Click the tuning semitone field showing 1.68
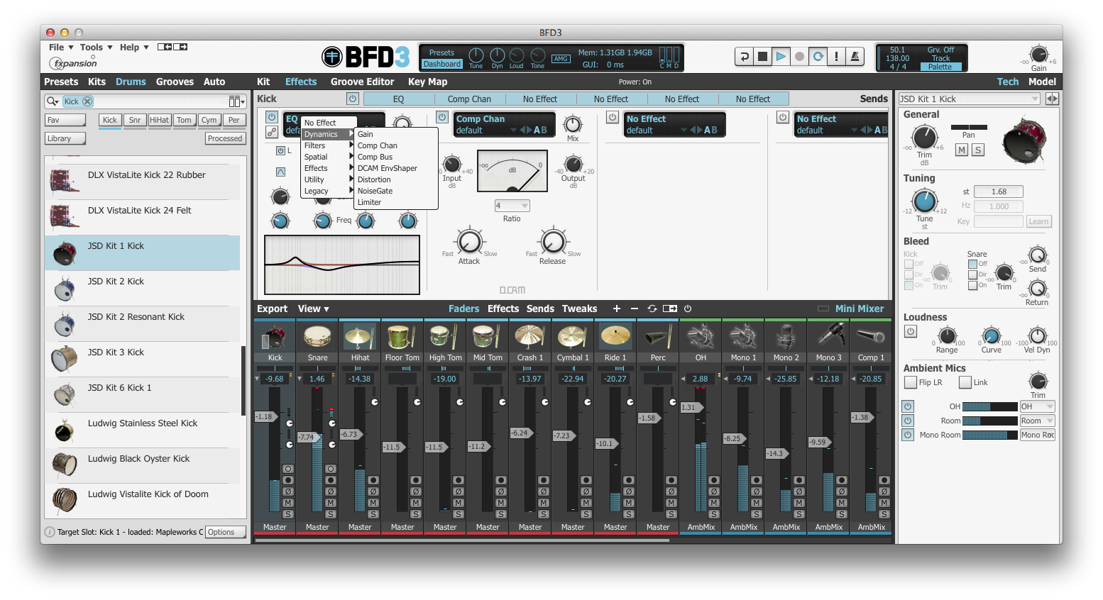This screenshot has height=600, width=1103. (998, 191)
